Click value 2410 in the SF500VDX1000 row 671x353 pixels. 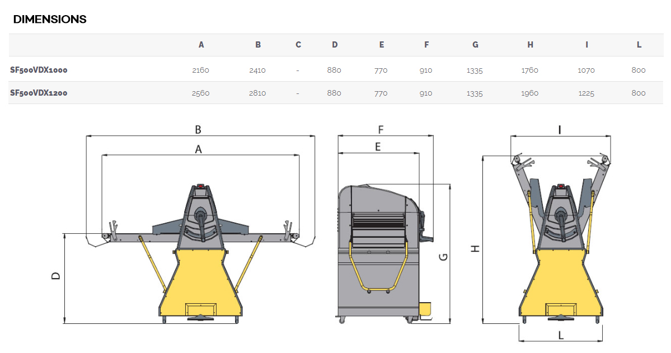pyautogui.click(x=257, y=70)
